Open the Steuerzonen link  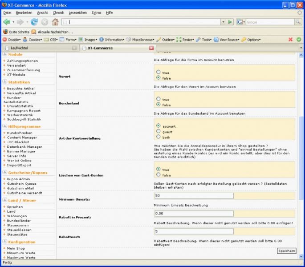[18, 225]
